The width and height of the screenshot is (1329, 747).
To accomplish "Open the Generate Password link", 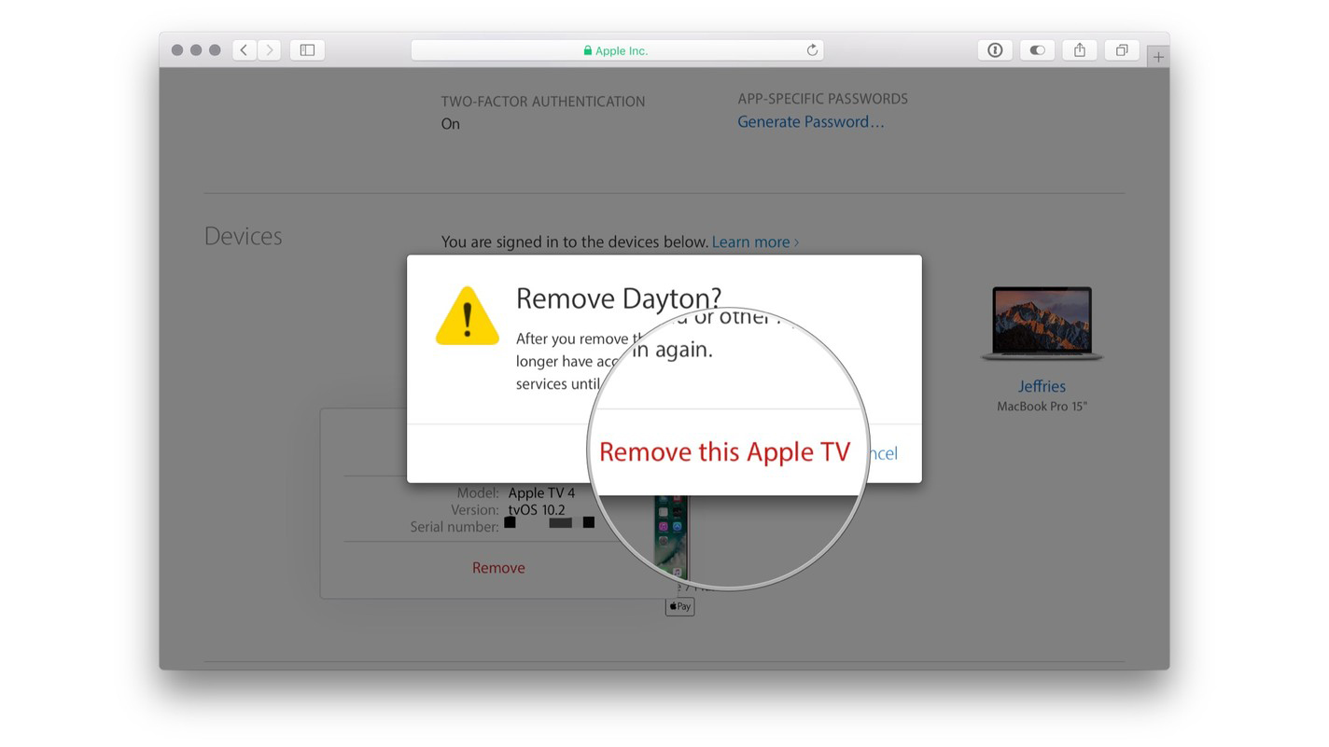I will [810, 121].
